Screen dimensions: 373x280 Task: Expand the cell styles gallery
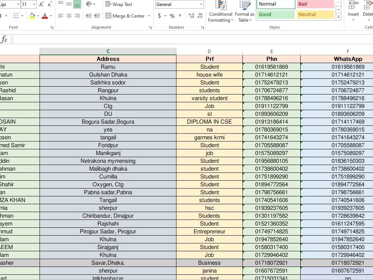pos(339,17)
